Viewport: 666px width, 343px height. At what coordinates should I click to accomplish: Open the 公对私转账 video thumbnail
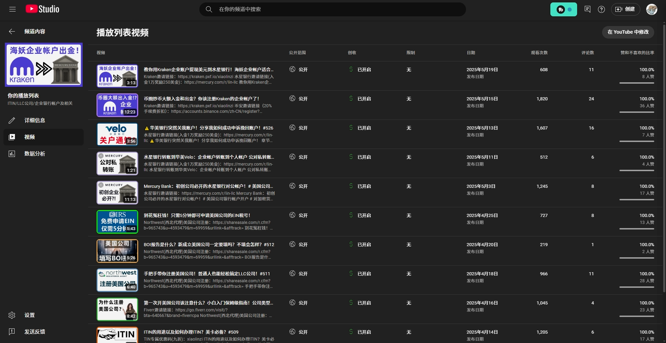(117, 164)
